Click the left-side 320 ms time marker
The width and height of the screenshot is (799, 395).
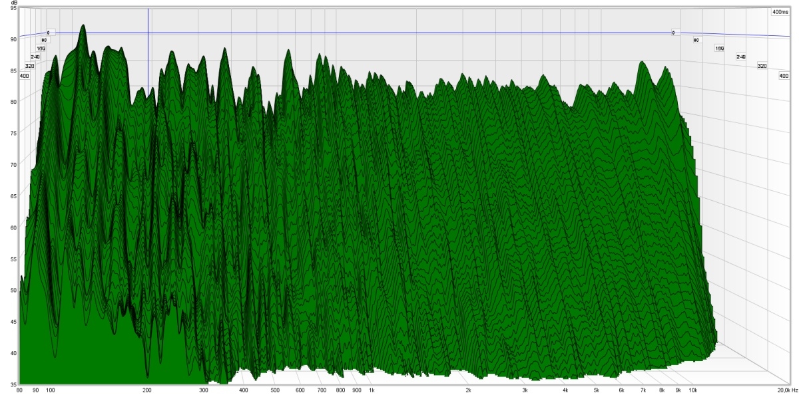(29, 66)
